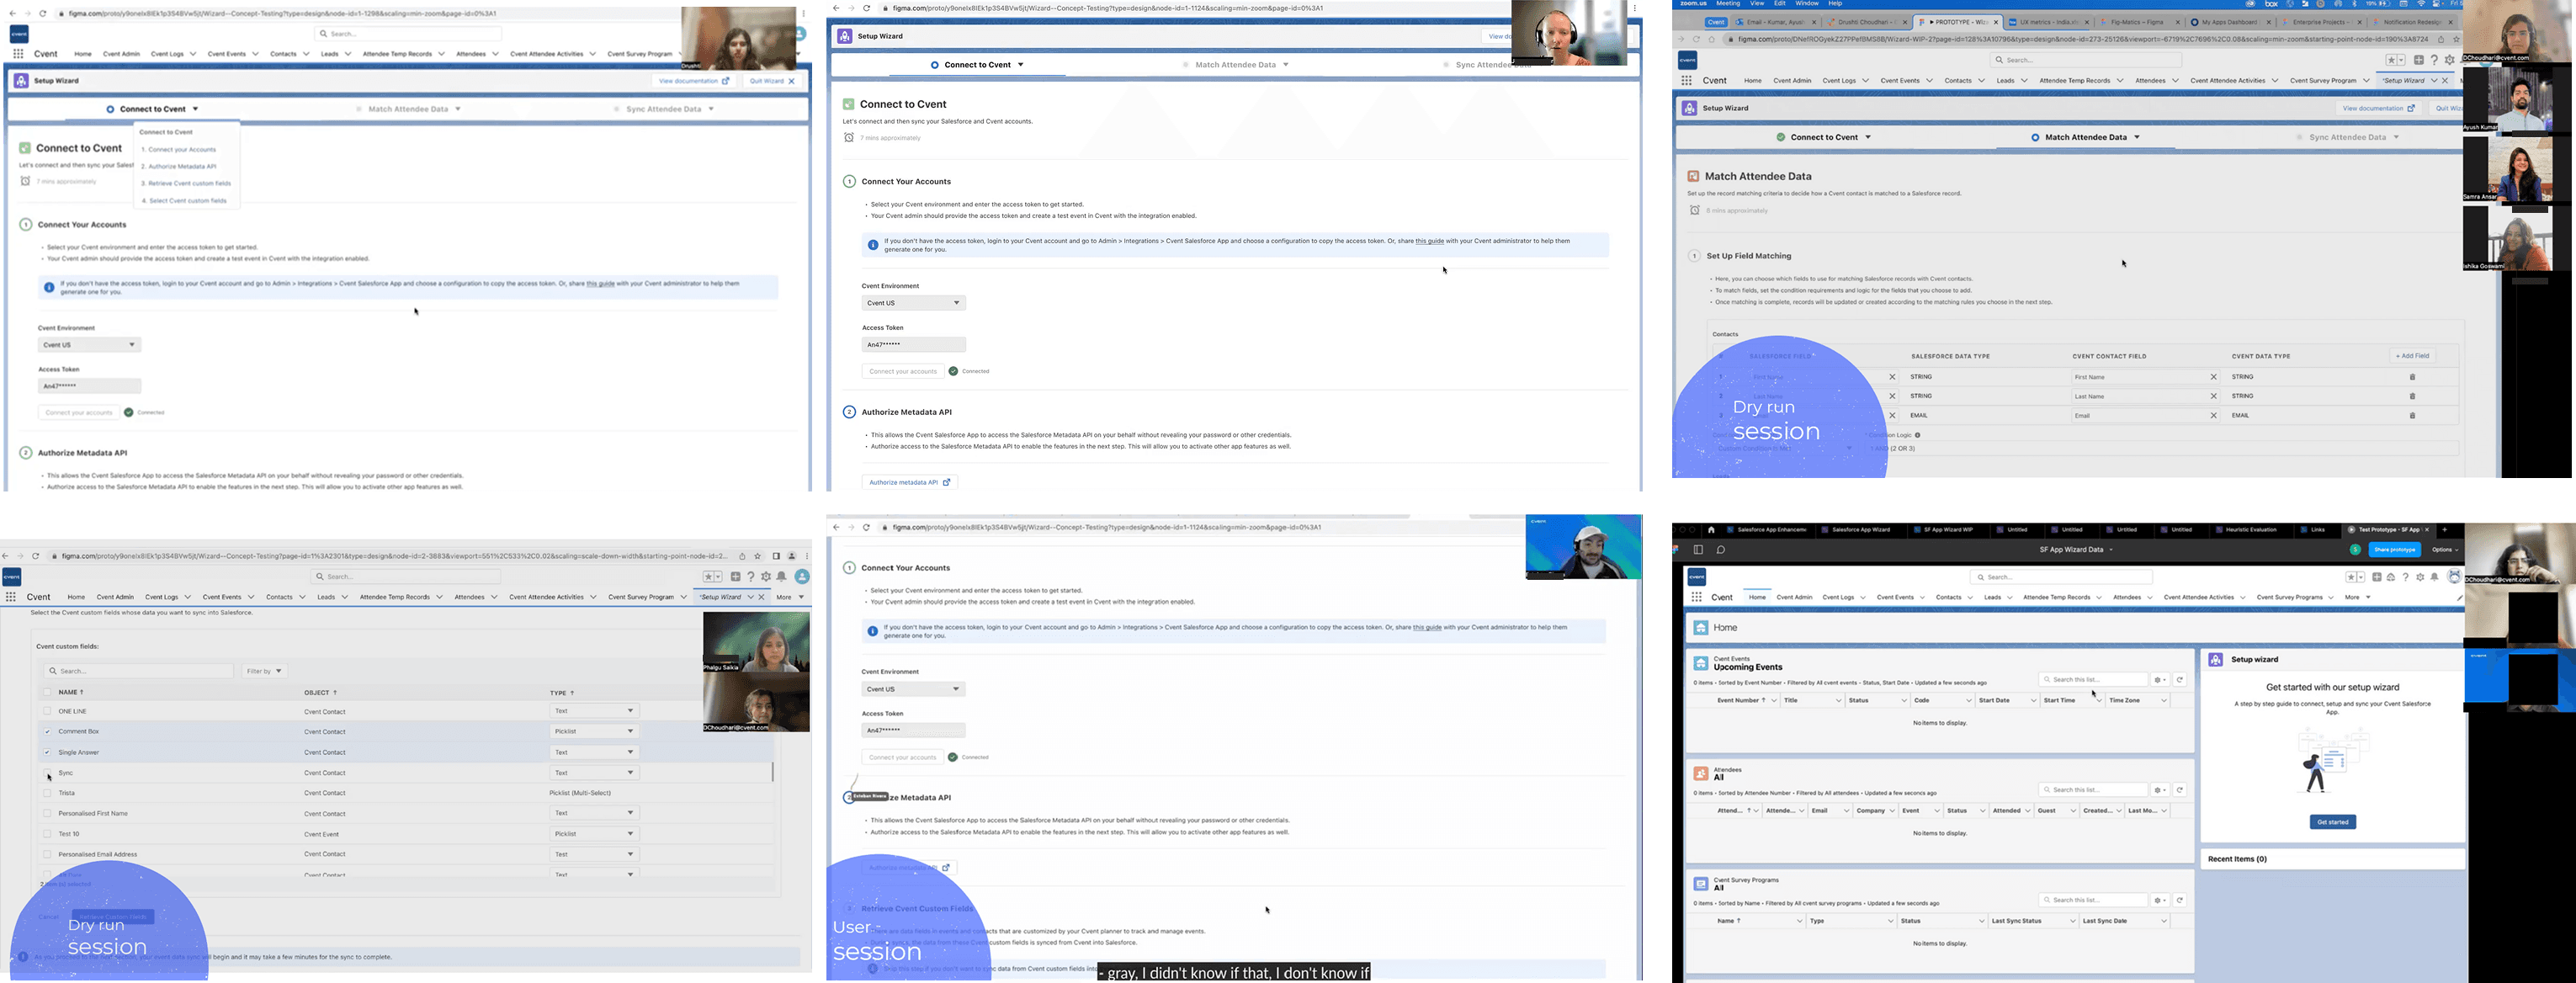This screenshot has height=983, width=2576.
Task: Click the Get started button
Action: [2332, 822]
